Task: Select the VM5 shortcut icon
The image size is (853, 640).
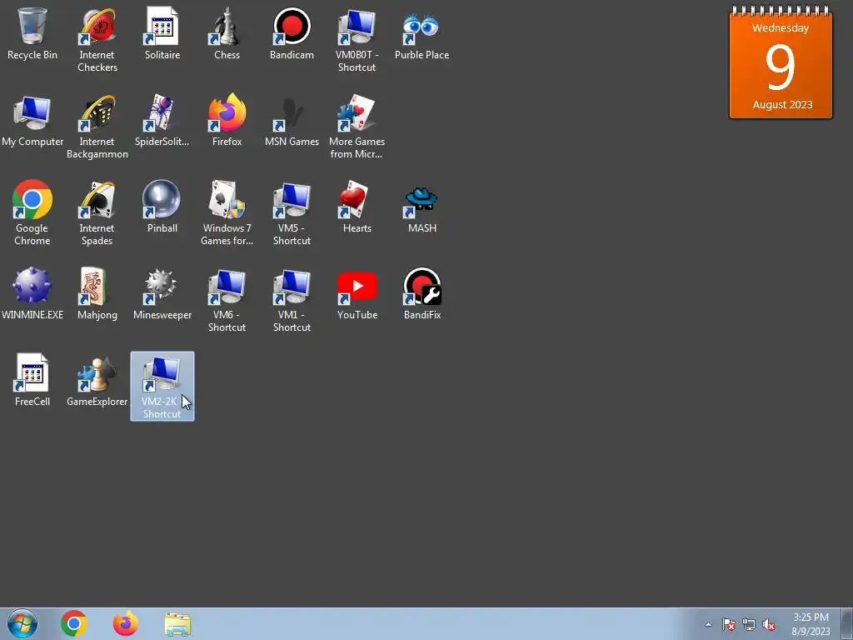Action: click(x=292, y=213)
